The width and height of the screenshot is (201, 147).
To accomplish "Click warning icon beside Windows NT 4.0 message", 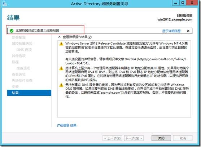I will point(61,44).
